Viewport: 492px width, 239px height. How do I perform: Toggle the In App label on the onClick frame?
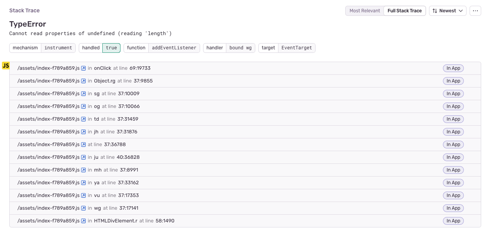tap(453, 68)
